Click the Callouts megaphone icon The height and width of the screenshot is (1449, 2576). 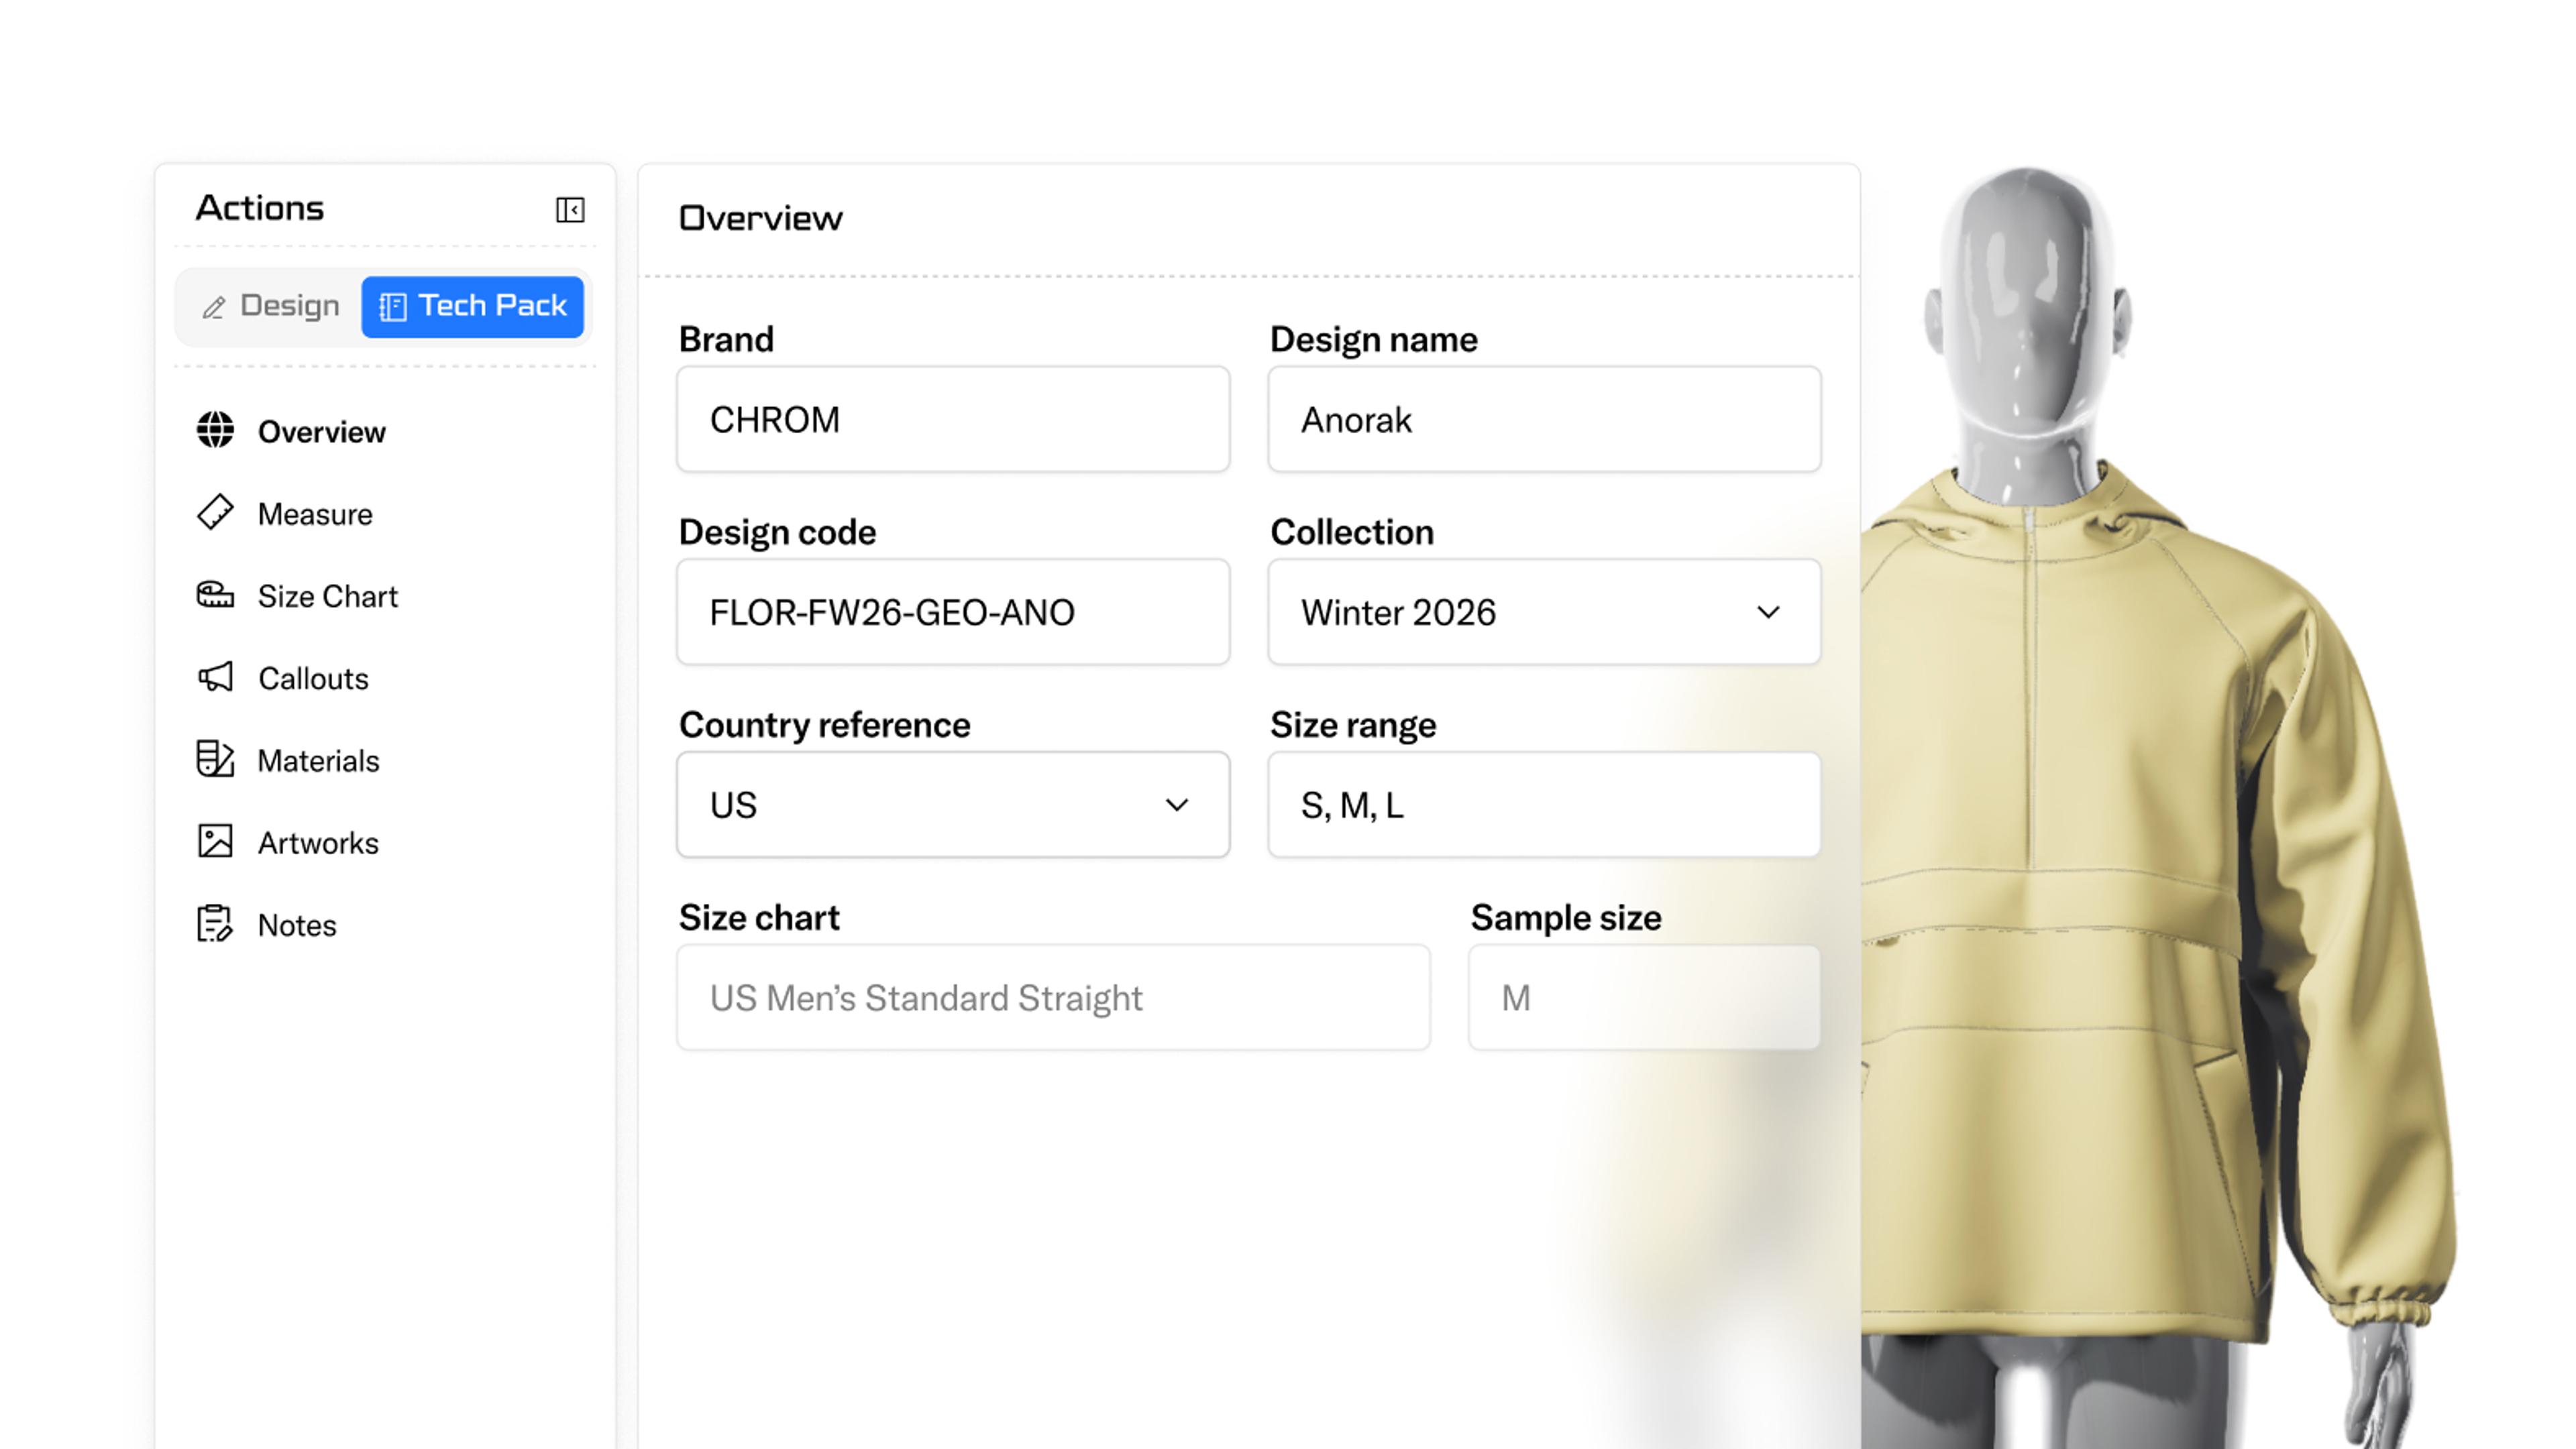pos(215,677)
